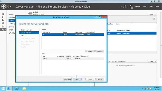Click the DISKS tile drive icon
The width and height of the screenshot is (162, 91).
30,13
